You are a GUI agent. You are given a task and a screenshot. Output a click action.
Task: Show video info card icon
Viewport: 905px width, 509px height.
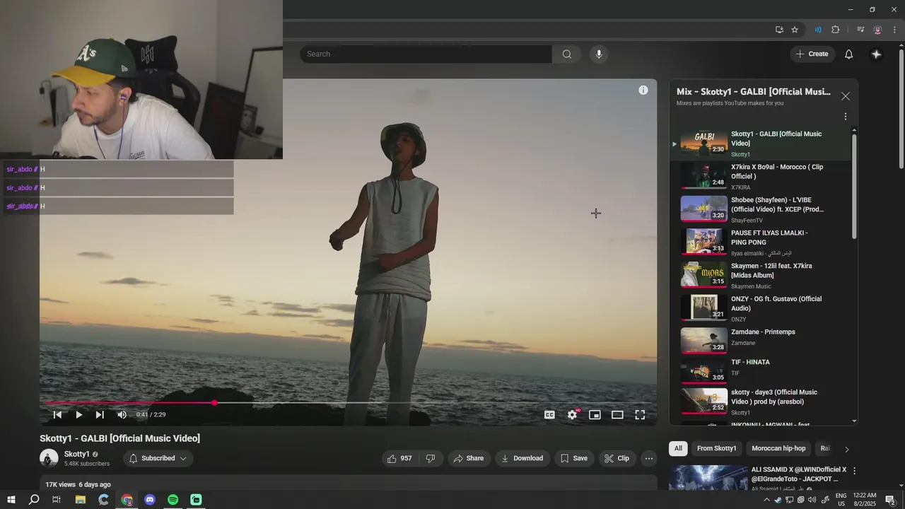point(643,90)
